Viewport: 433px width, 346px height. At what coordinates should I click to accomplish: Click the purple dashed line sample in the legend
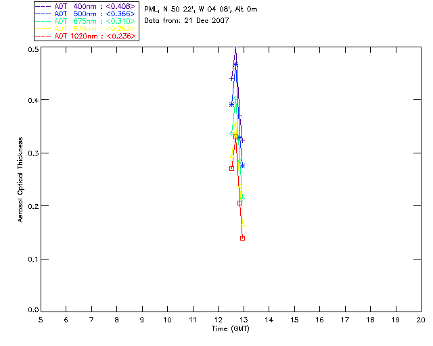43,6
